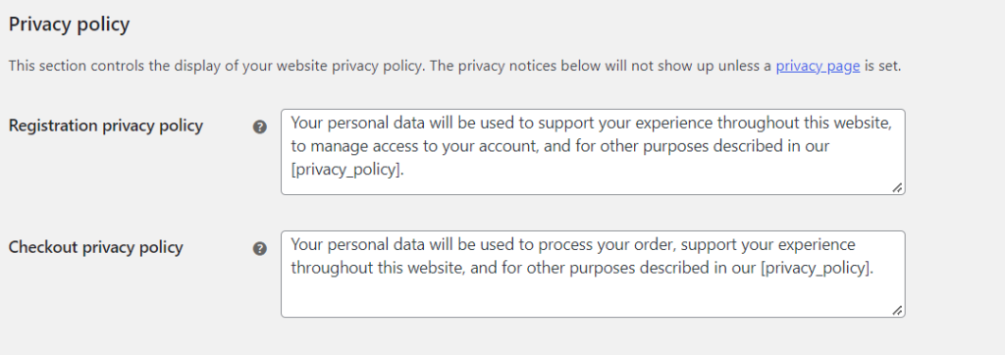Open the privacy page link

(x=818, y=66)
